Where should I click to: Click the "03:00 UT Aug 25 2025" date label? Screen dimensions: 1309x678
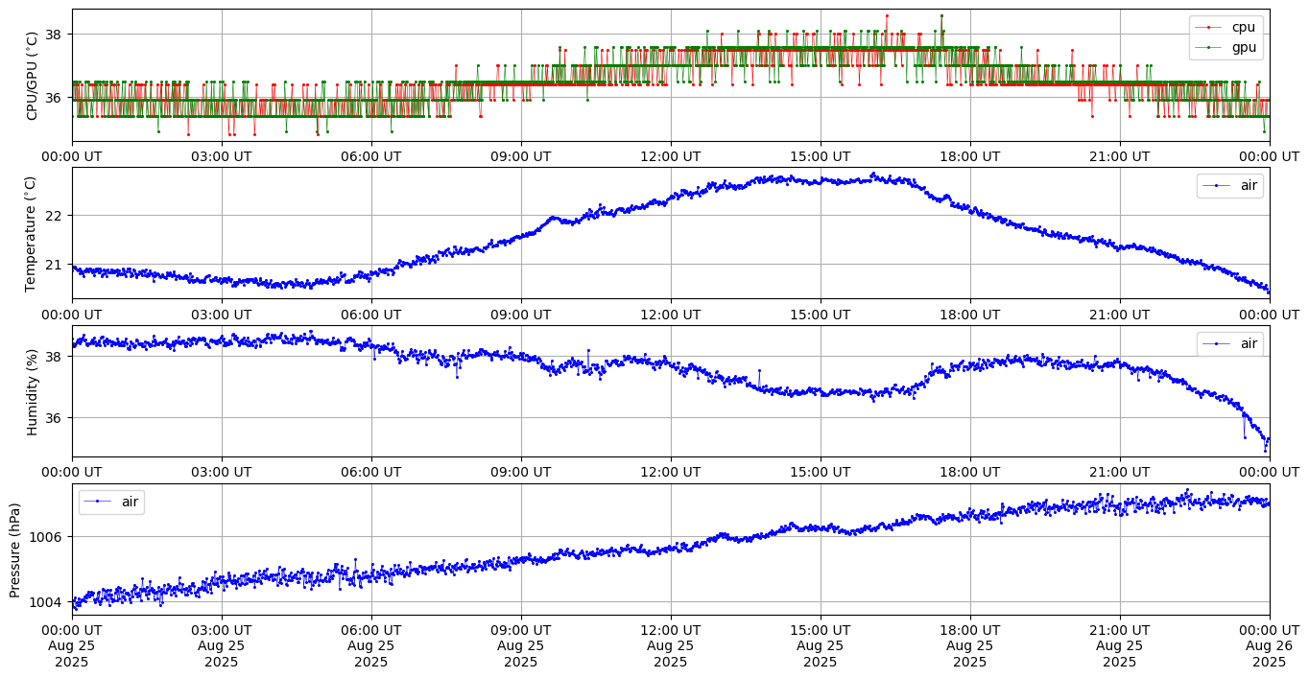(x=222, y=646)
